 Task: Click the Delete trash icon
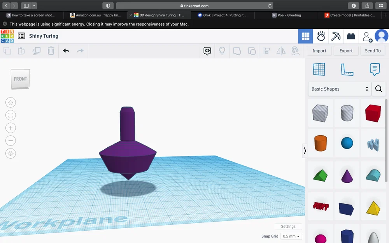(x=51, y=51)
